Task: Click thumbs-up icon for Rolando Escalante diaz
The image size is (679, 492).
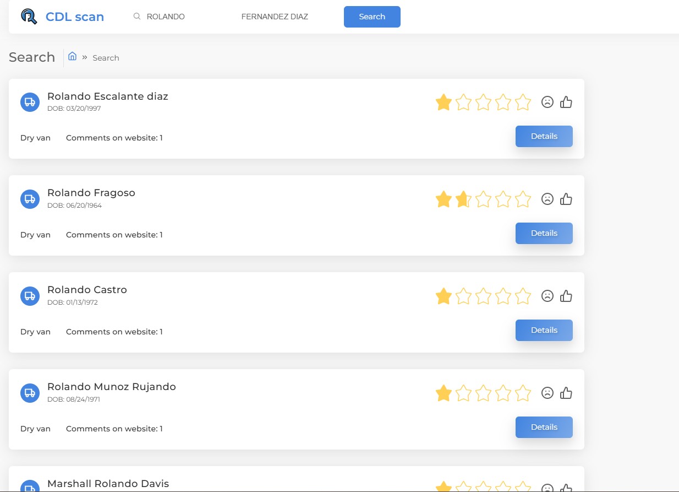Action: (x=566, y=102)
